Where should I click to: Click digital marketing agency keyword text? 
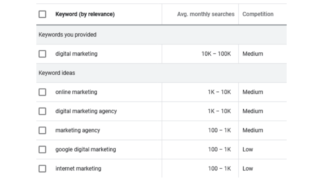(86, 111)
